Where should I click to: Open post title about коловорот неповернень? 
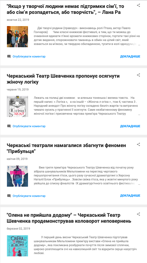[69, 218]
